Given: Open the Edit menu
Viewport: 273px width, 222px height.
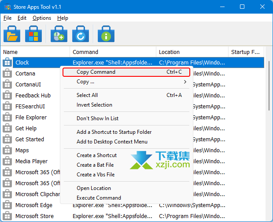Looking at the screenshot, I should (22, 18).
